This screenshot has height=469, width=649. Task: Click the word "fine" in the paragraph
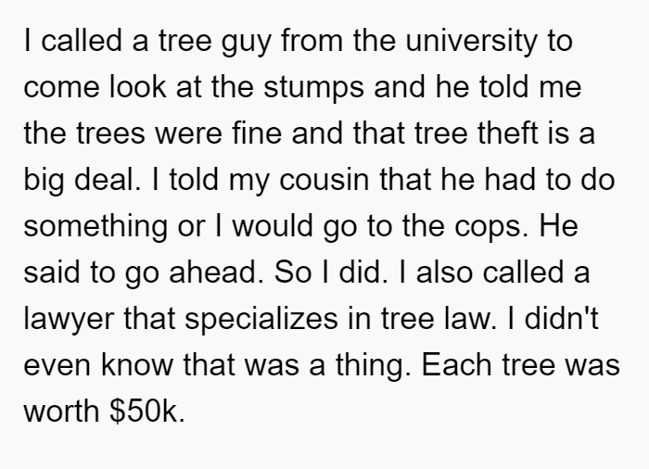(x=257, y=133)
